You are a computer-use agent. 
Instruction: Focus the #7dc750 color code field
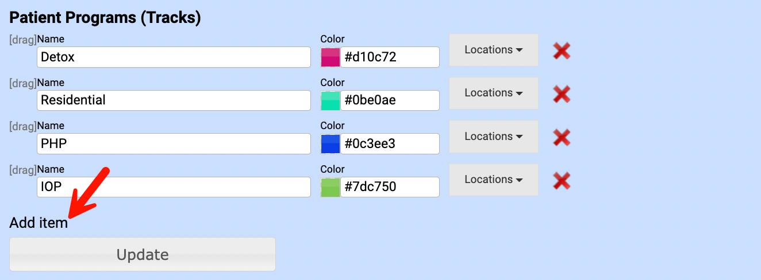(390, 187)
